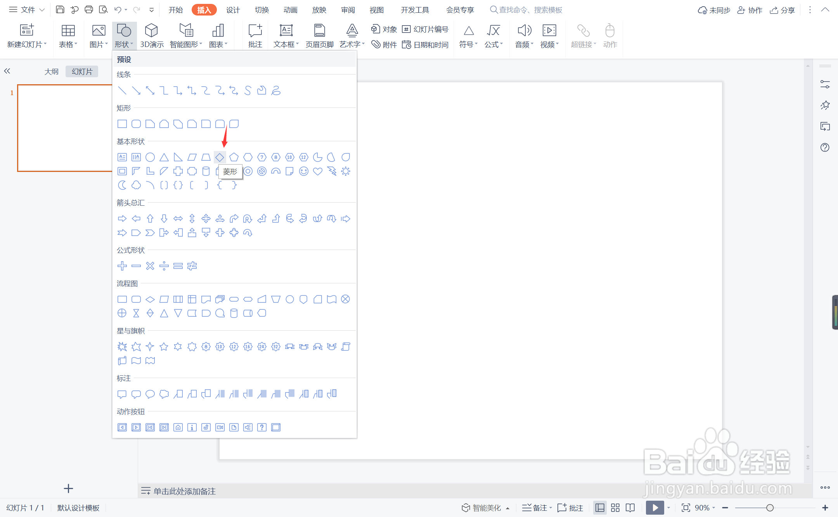
Task: Select the heart shape
Action: pos(318,171)
